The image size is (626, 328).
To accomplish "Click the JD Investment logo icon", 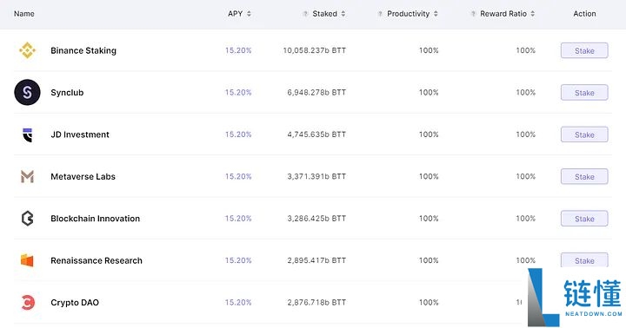I will (27, 134).
